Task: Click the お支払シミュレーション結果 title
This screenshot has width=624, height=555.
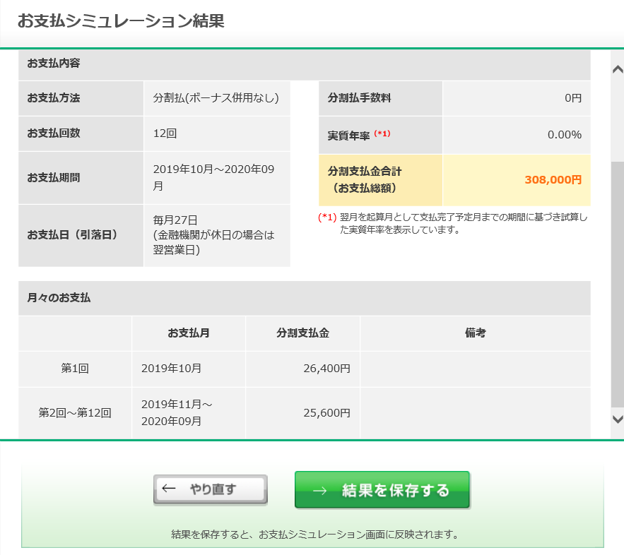Action: click(121, 20)
